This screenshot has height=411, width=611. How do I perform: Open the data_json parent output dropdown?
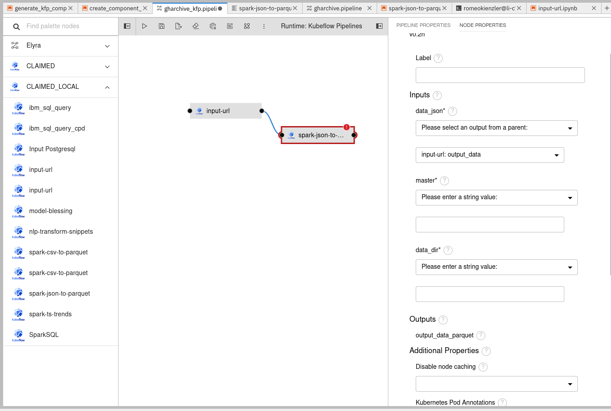[x=497, y=128]
